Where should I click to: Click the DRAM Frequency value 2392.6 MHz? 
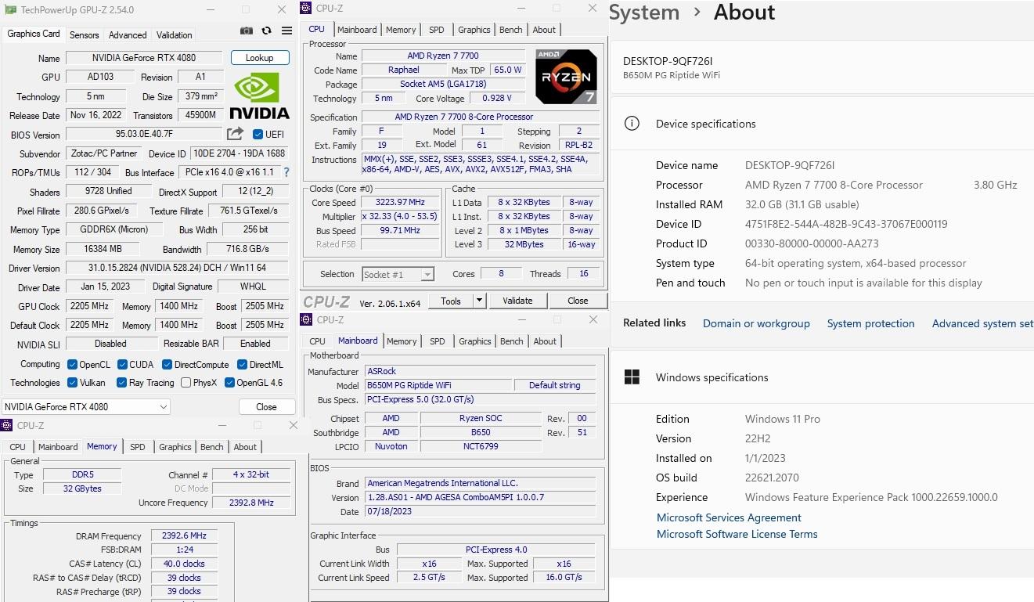pyautogui.click(x=184, y=536)
